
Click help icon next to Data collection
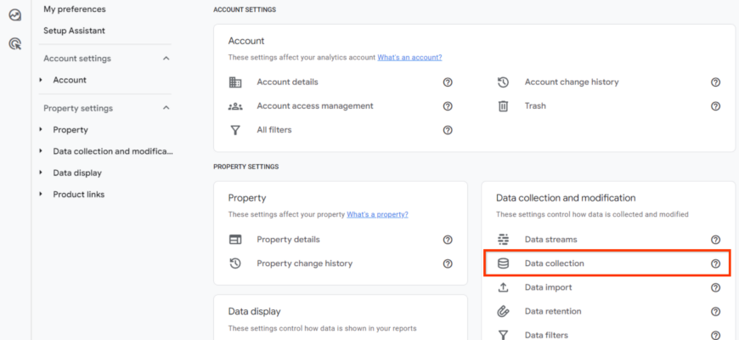[x=715, y=263]
